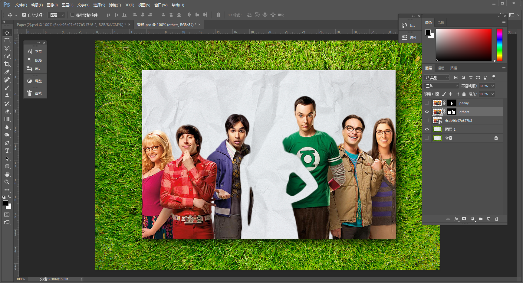Image resolution: width=523 pixels, height=283 pixels.
Task: Open the Properties panel
Action: click(x=410, y=38)
